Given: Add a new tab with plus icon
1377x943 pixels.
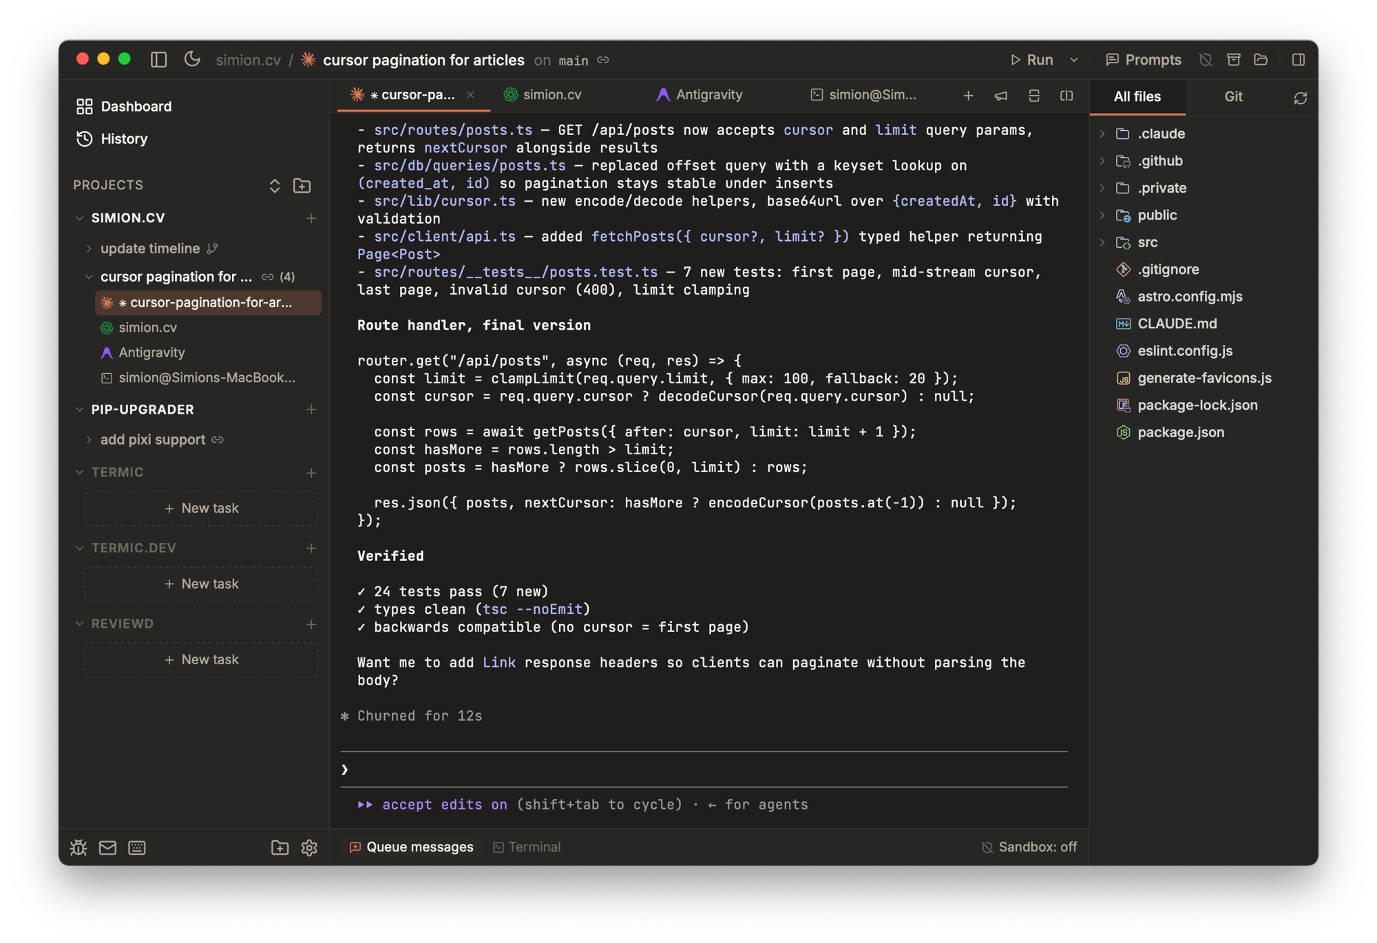Looking at the screenshot, I should [x=968, y=96].
